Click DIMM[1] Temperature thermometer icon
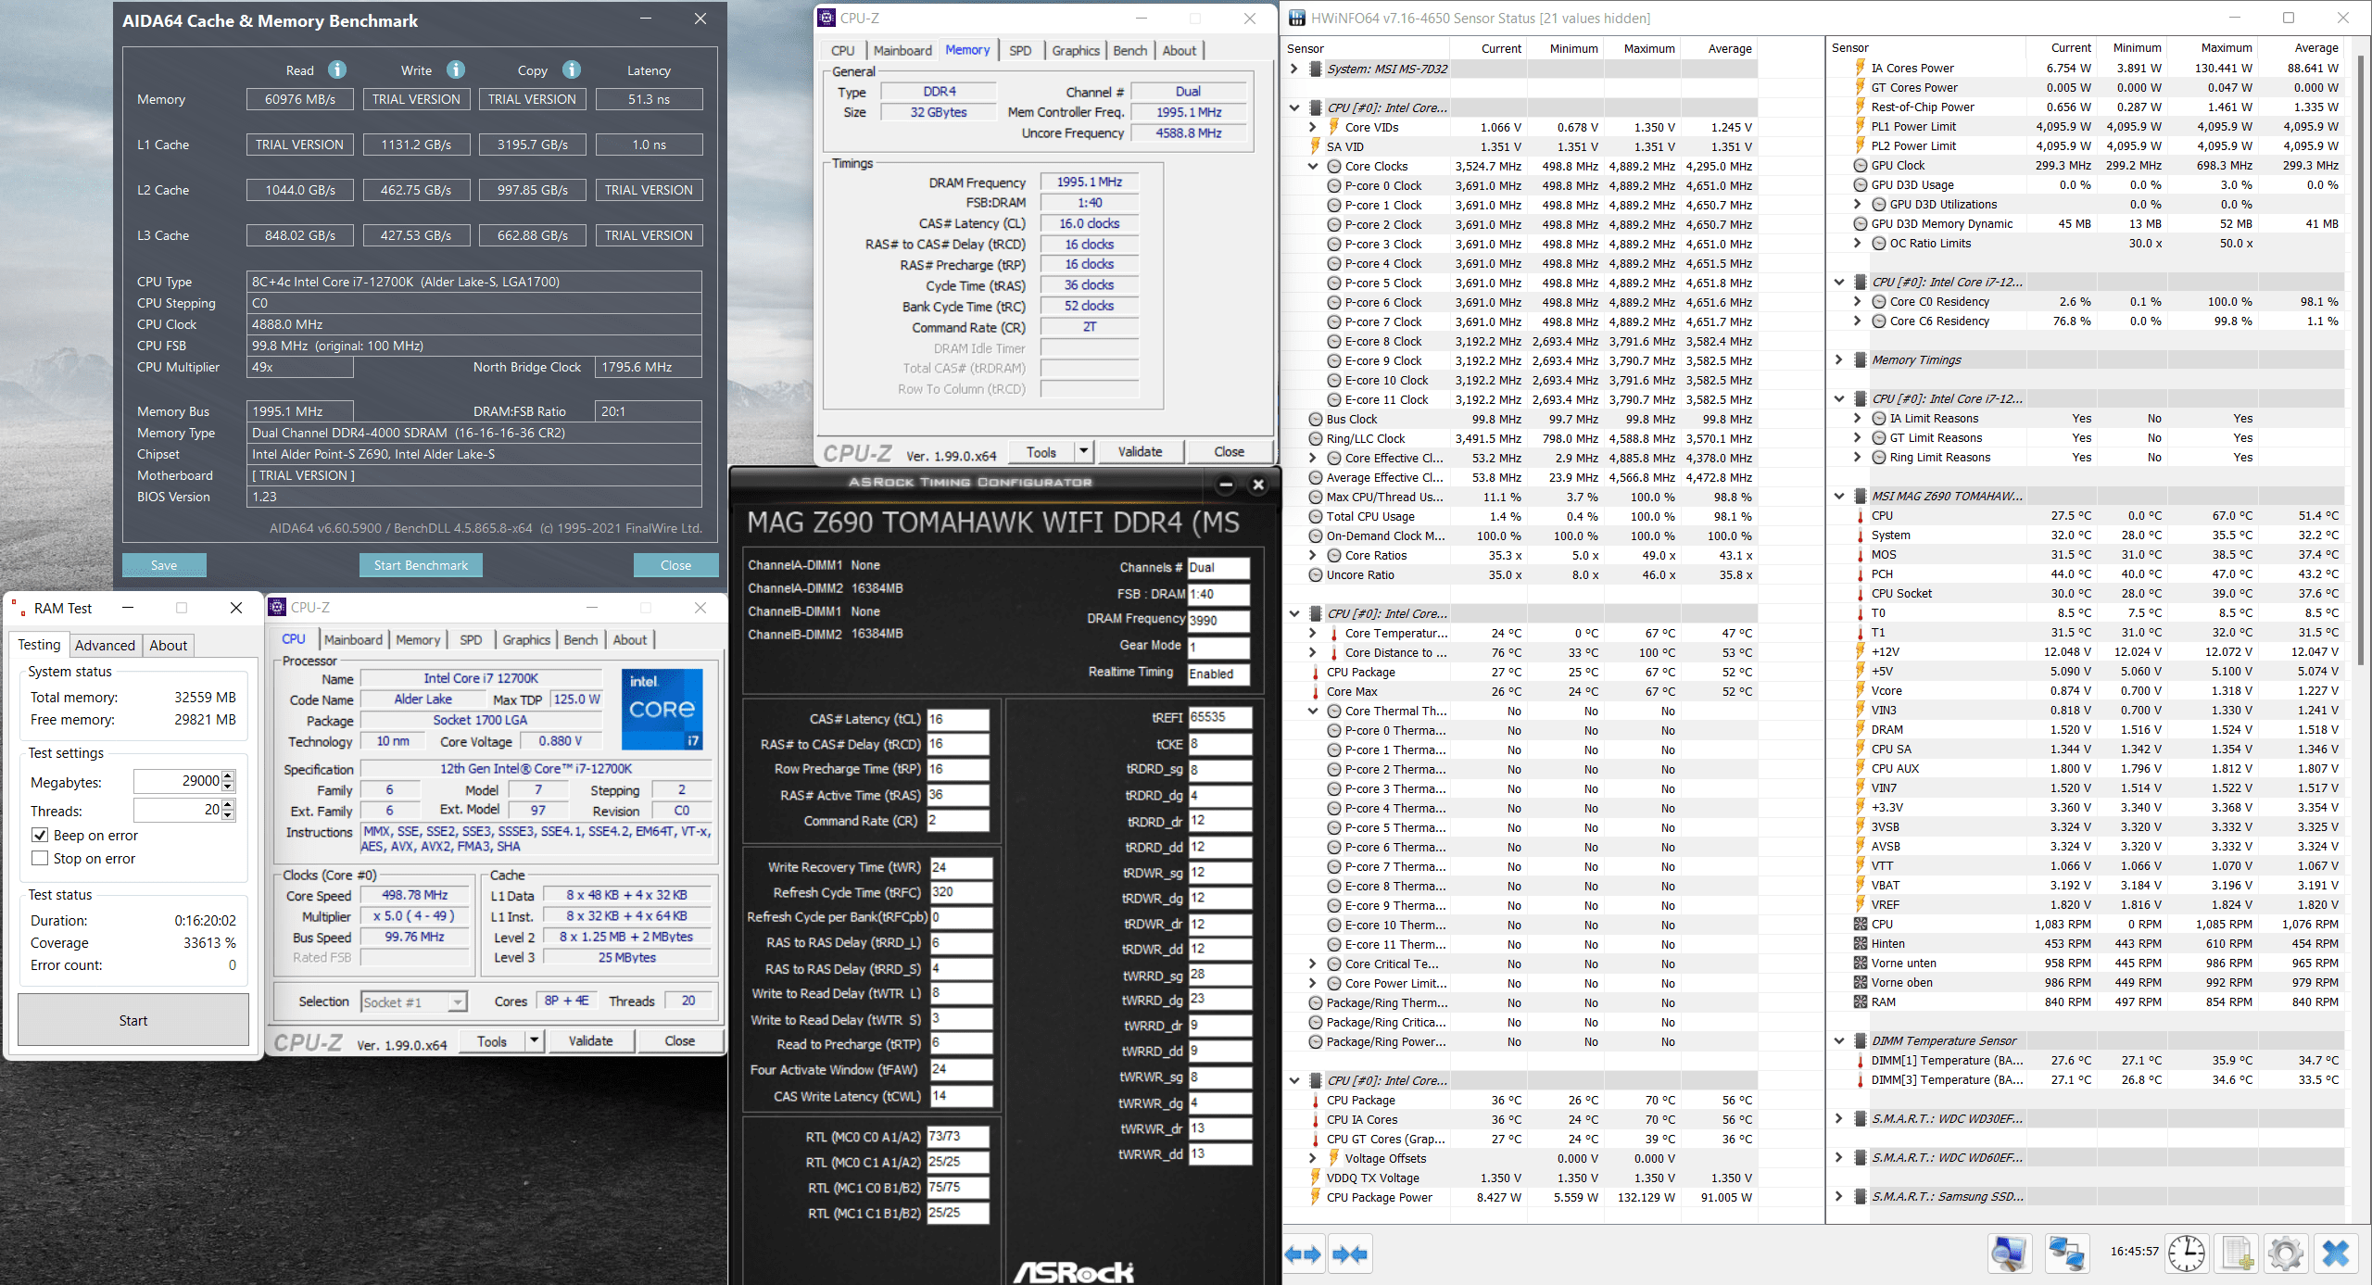2372x1285 pixels. click(1860, 1061)
